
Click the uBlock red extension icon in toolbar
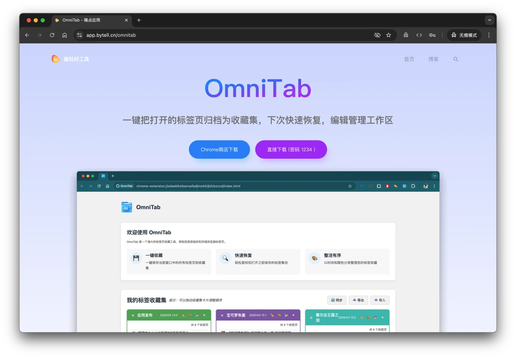pos(387,186)
